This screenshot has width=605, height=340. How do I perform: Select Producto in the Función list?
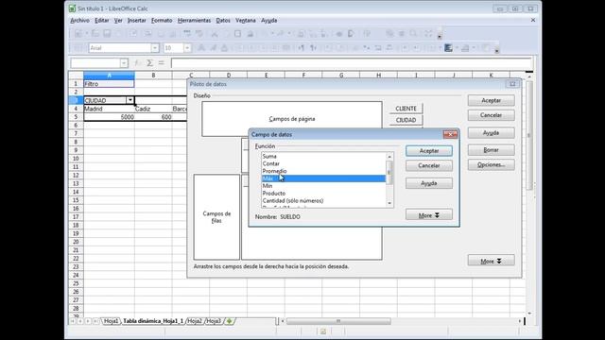coord(323,193)
